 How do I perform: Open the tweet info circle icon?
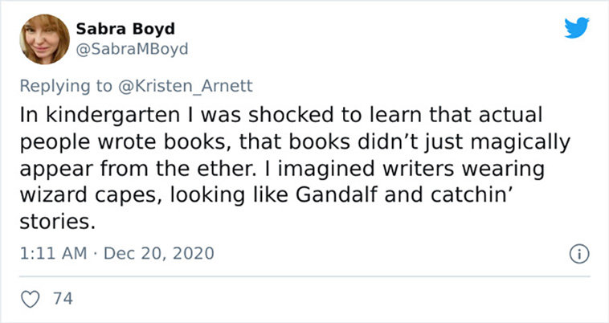click(579, 254)
